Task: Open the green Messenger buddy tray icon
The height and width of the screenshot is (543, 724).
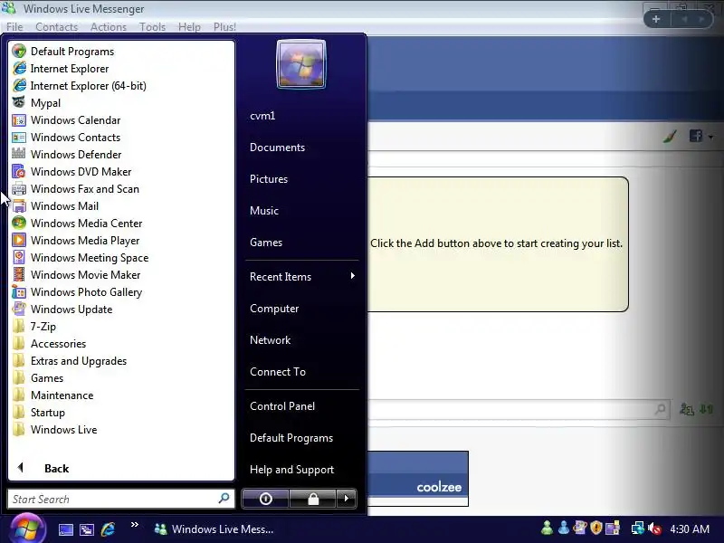Action: pyautogui.click(x=547, y=528)
